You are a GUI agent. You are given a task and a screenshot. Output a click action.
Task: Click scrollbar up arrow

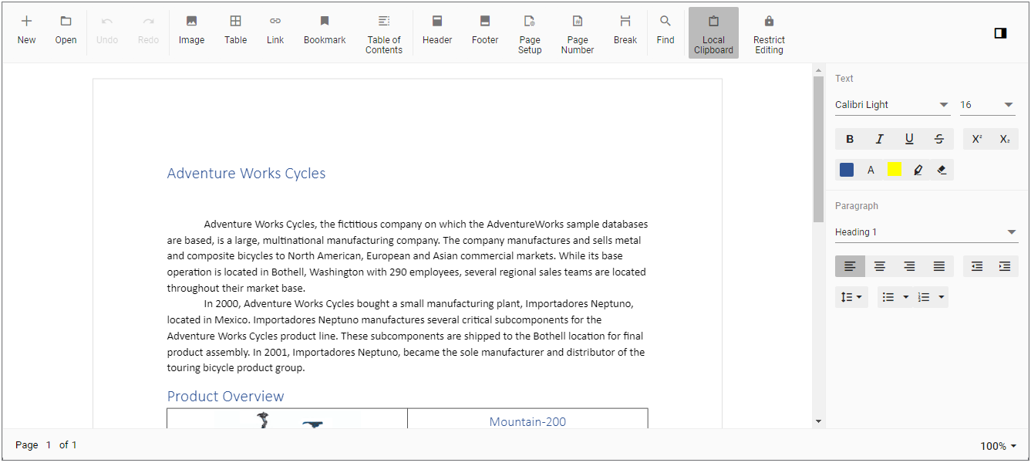pos(818,71)
